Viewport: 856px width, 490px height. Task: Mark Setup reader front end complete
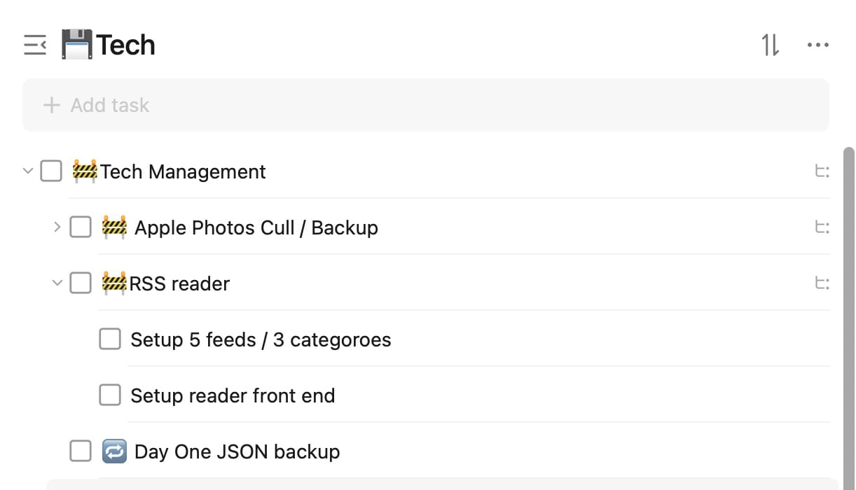pos(110,395)
